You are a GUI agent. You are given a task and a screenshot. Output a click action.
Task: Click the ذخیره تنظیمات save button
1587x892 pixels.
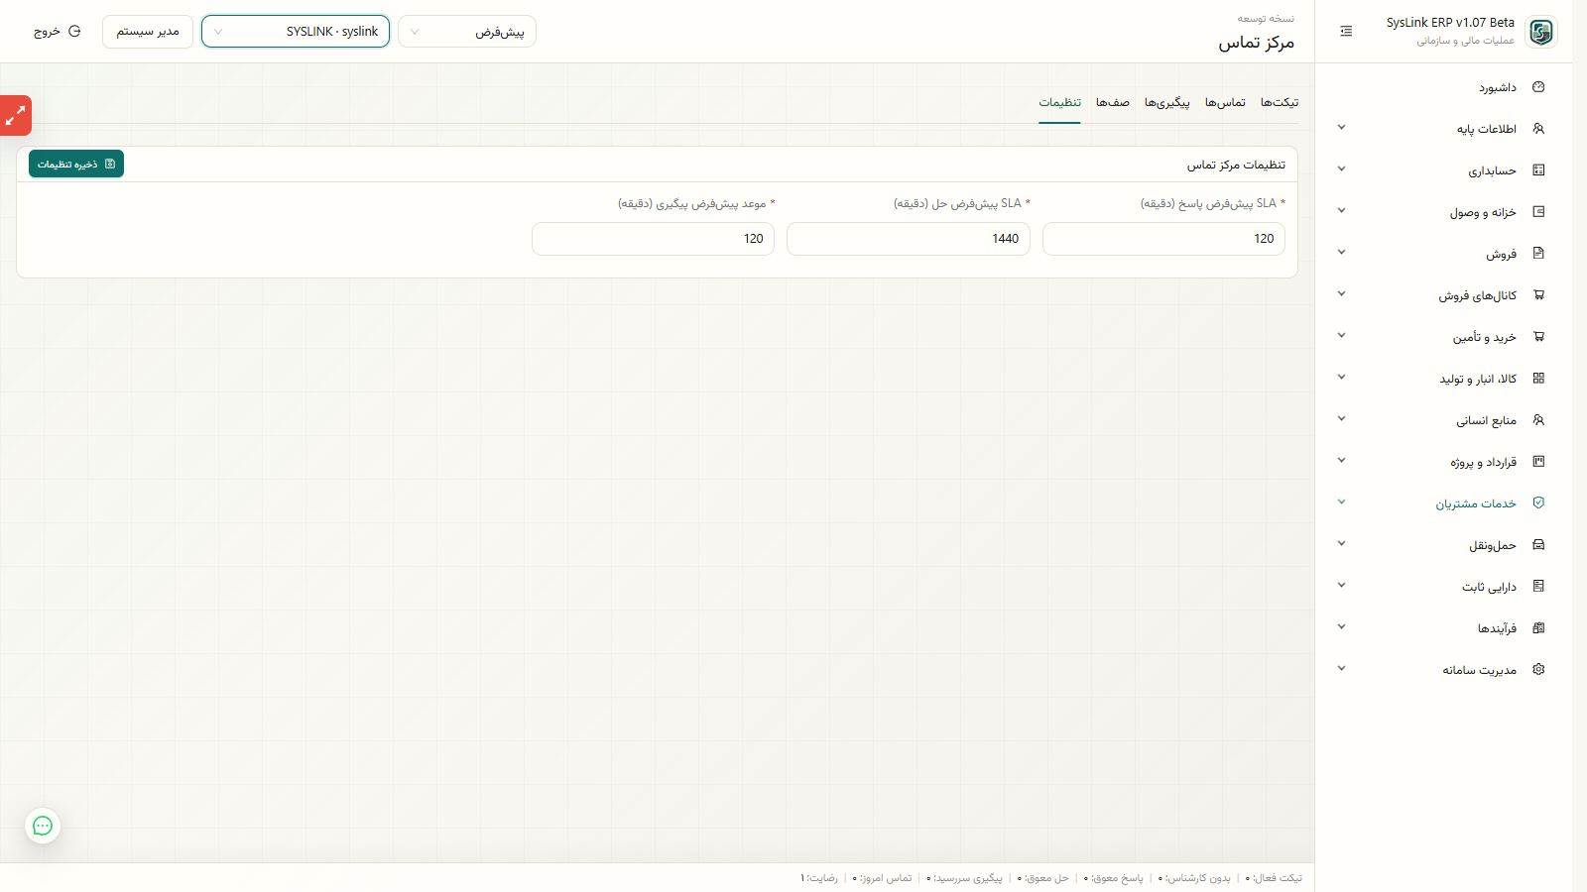(x=76, y=165)
